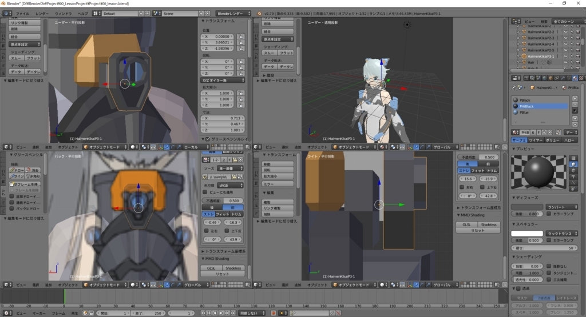The height and width of the screenshot is (317, 586).
Task: Open the Modifiers tab wrench icon in properties editor
Action: (x=563, y=78)
